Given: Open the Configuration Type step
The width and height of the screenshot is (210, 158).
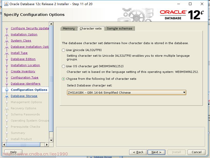Looking at the screenshot, I should (25, 77).
